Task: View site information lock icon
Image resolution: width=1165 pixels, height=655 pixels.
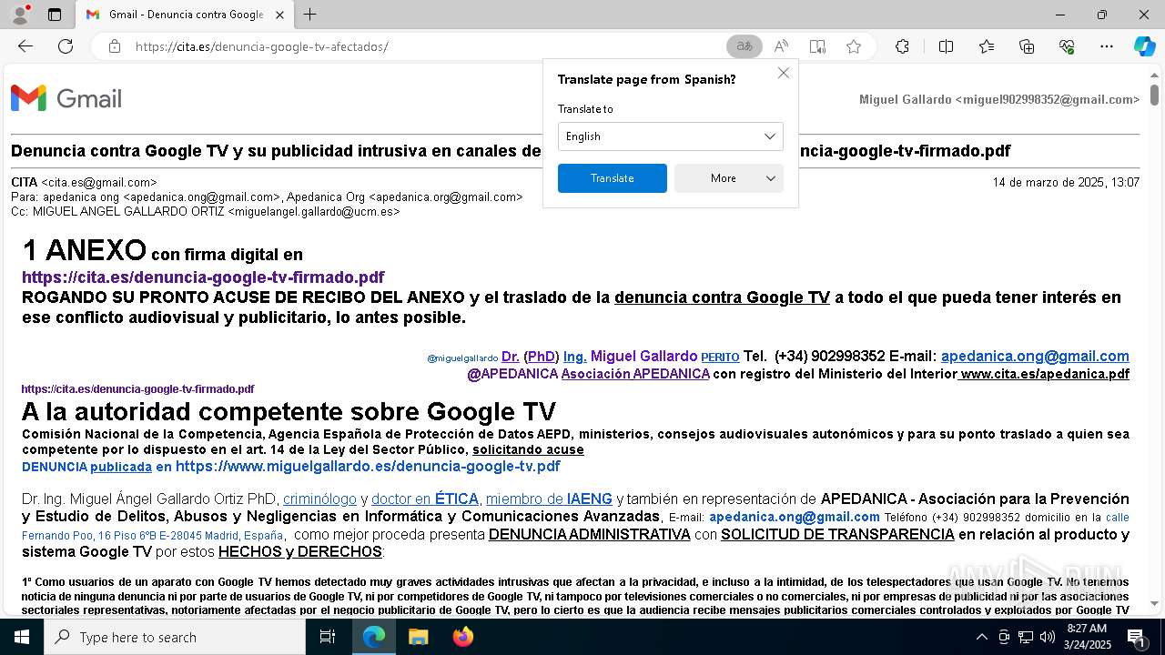Action: (x=115, y=46)
